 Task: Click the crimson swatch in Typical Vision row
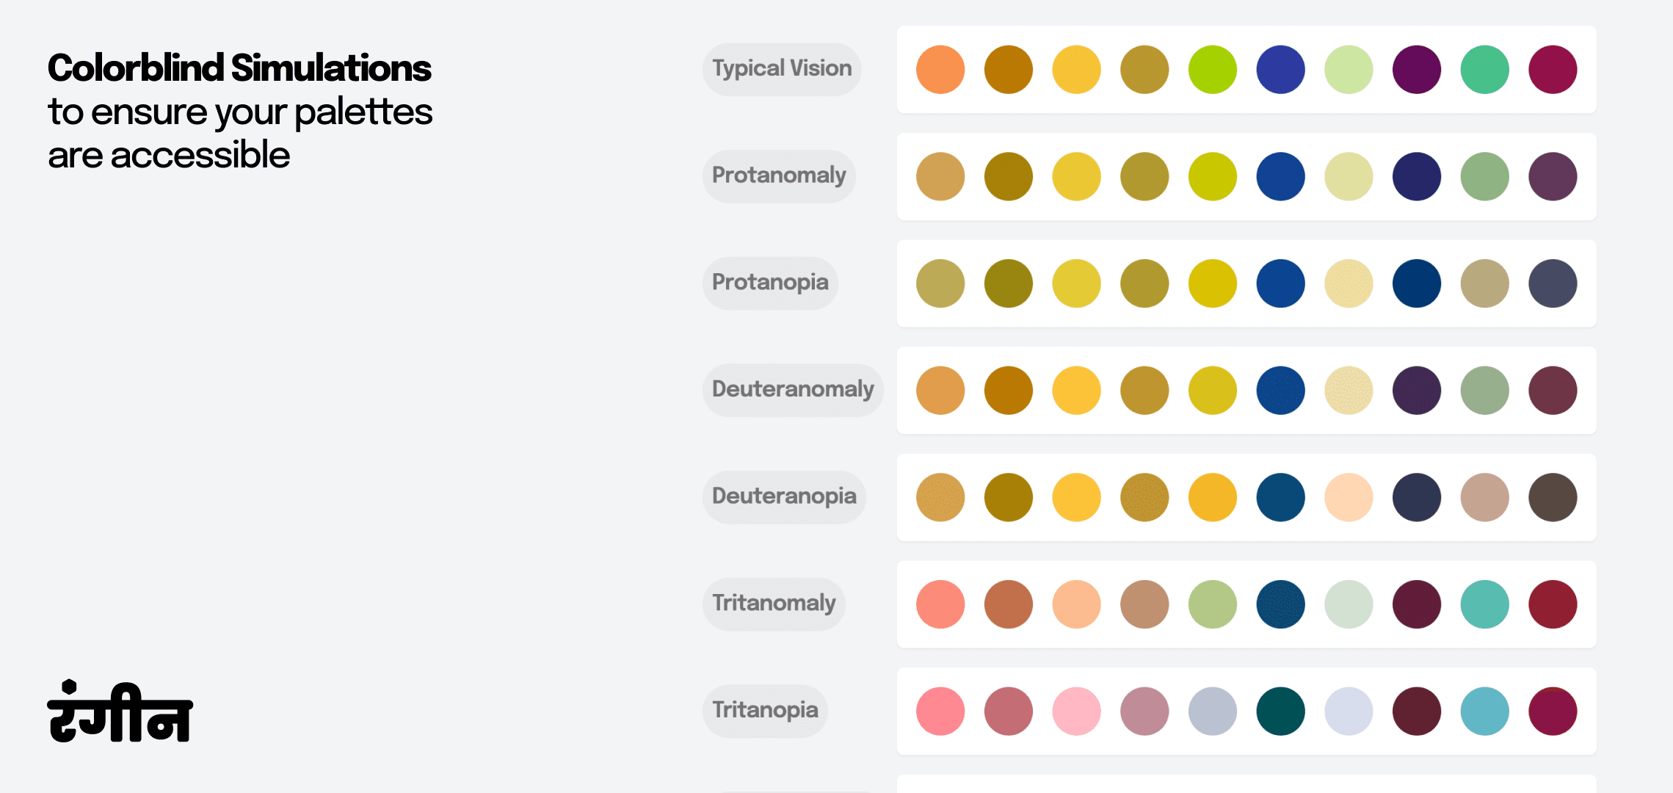1553,70
